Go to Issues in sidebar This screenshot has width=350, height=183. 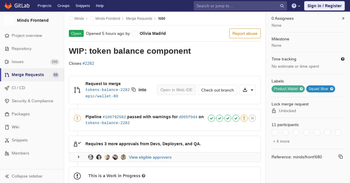pos(32,62)
